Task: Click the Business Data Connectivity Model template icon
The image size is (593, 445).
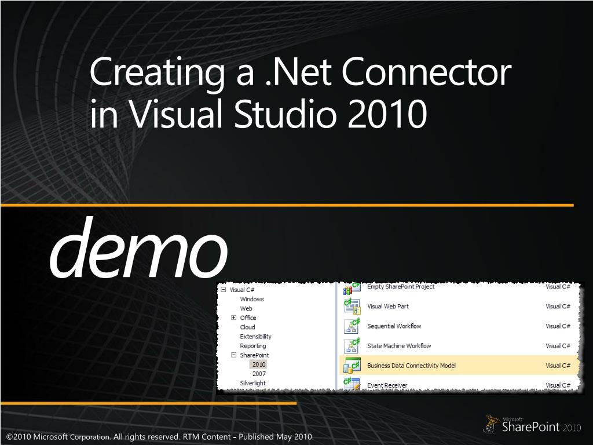Action: coord(352,366)
